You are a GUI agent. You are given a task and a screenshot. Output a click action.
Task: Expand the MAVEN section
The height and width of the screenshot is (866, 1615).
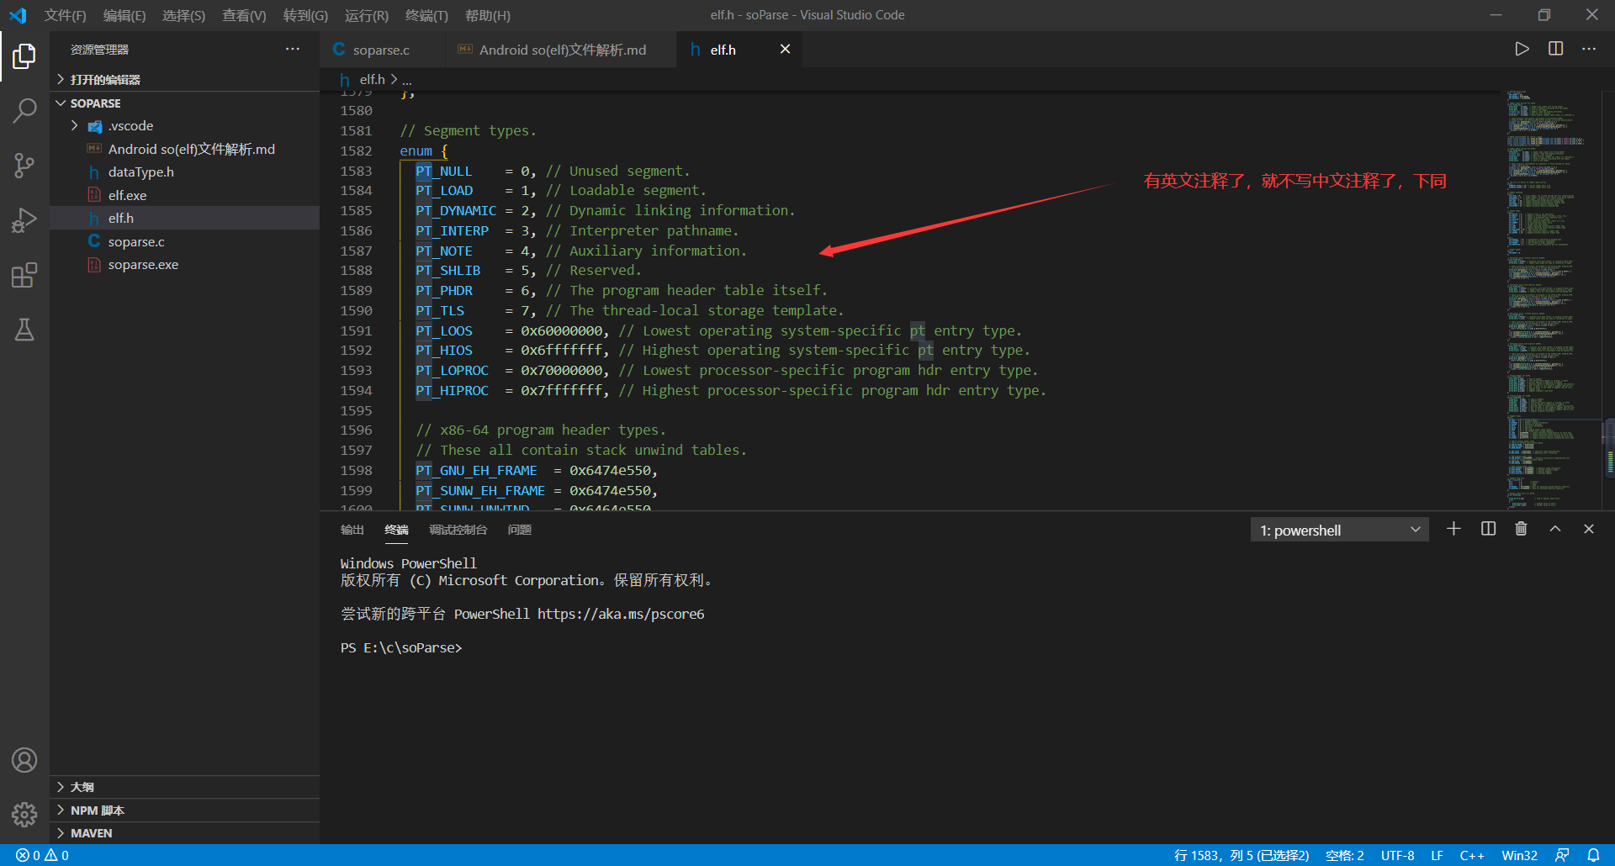(x=185, y=833)
